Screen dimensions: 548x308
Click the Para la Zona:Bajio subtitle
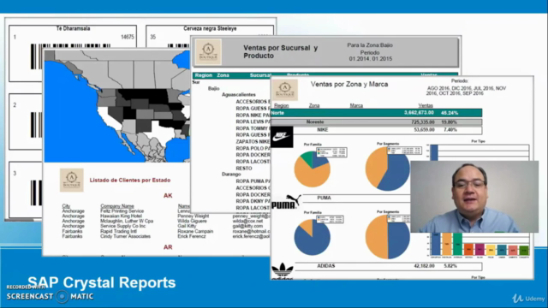pos(370,45)
